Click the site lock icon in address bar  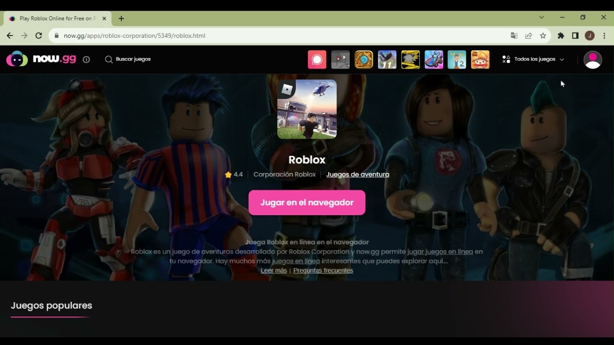pos(57,35)
